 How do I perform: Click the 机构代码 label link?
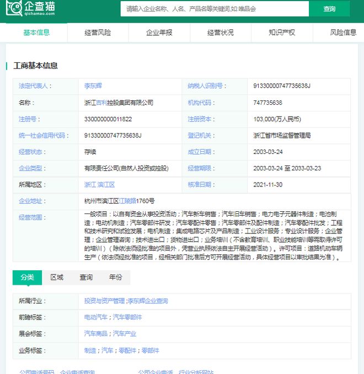pyautogui.click(x=200, y=103)
